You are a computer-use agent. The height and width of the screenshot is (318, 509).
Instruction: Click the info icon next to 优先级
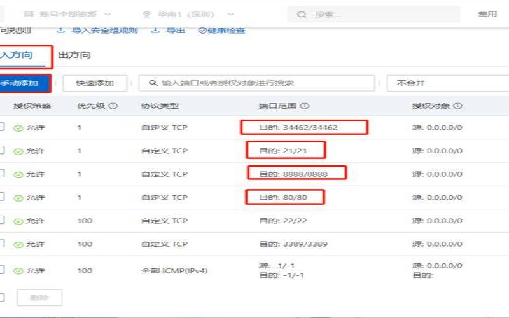point(113,106)
